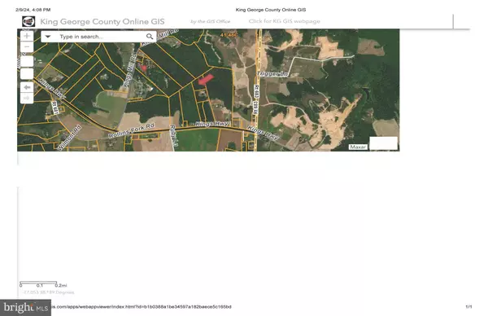Click blank map button directly above previous-extent arrow
Viewport: 488px width, 316px height.
[27, 74]
